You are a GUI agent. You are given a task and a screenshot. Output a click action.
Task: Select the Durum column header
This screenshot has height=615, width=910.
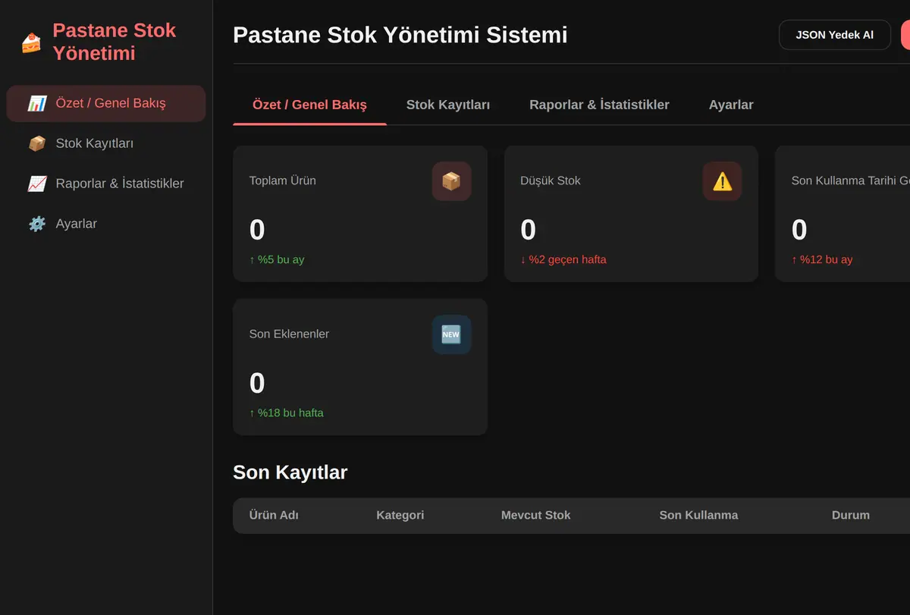[851, 515]
